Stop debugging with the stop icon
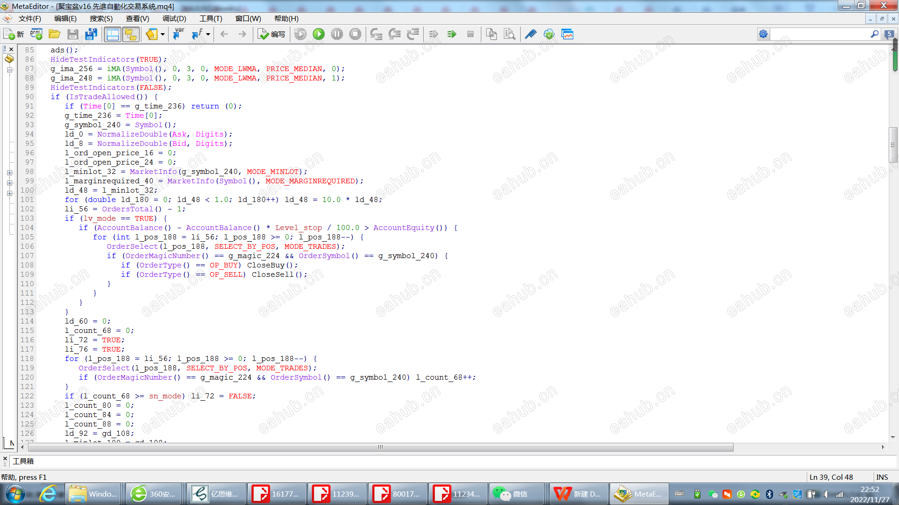Screen dimensions: 899x505 355,34
